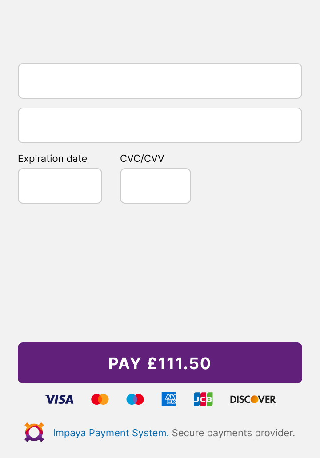Click into the Expiration date field

(60, 186)
